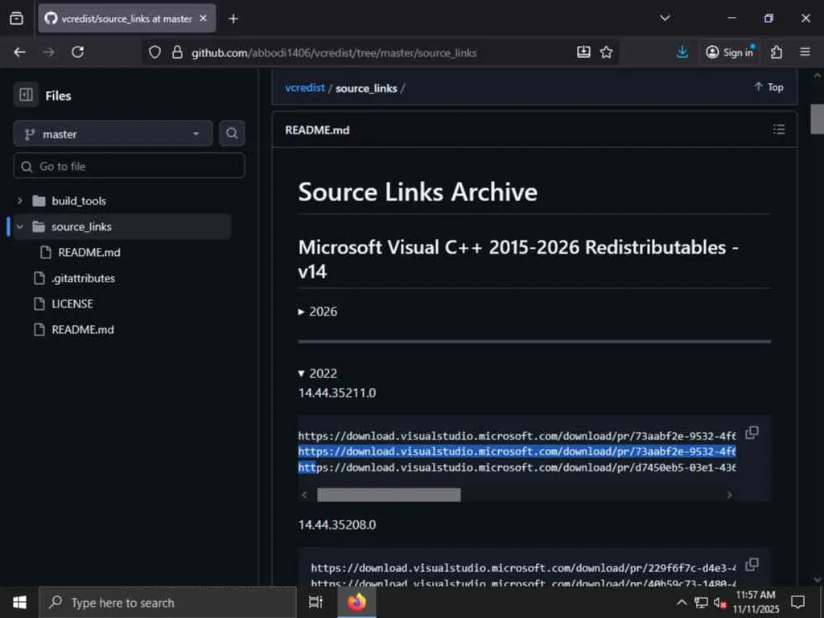Click the version text 14.44.35208.0
The width and height of the screenshot is (824, 618).
[x=337, y=525]
